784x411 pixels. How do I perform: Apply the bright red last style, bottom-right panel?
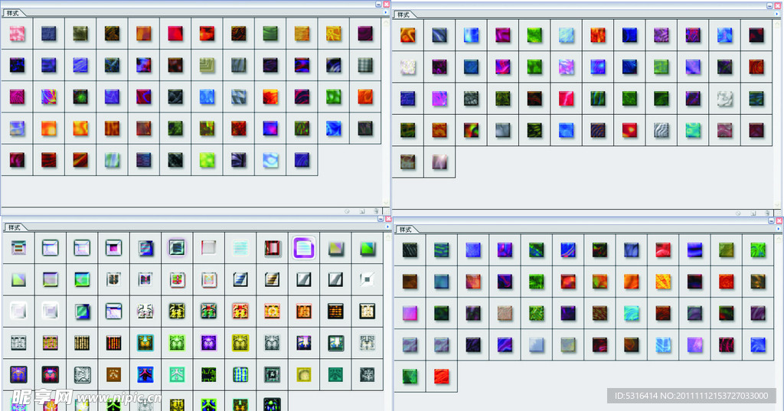tap(441, 376)
